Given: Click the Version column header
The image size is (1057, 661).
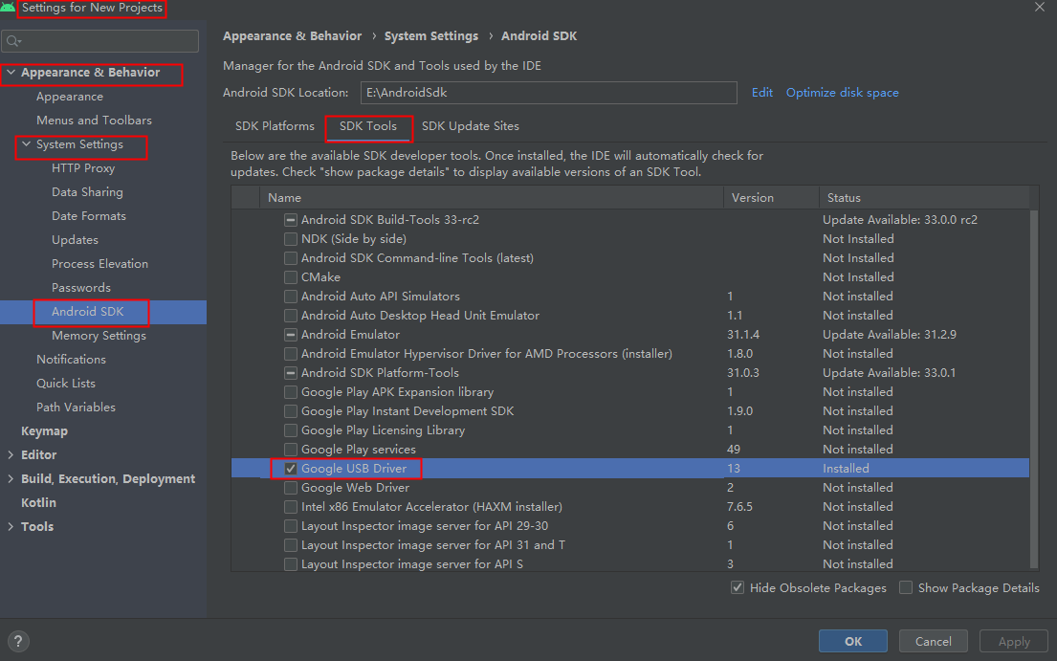Looking at the screenshot, I should (771, 197).
